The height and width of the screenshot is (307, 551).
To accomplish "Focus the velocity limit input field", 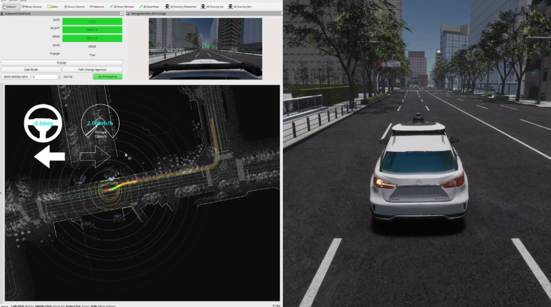I will click(45, 77).
